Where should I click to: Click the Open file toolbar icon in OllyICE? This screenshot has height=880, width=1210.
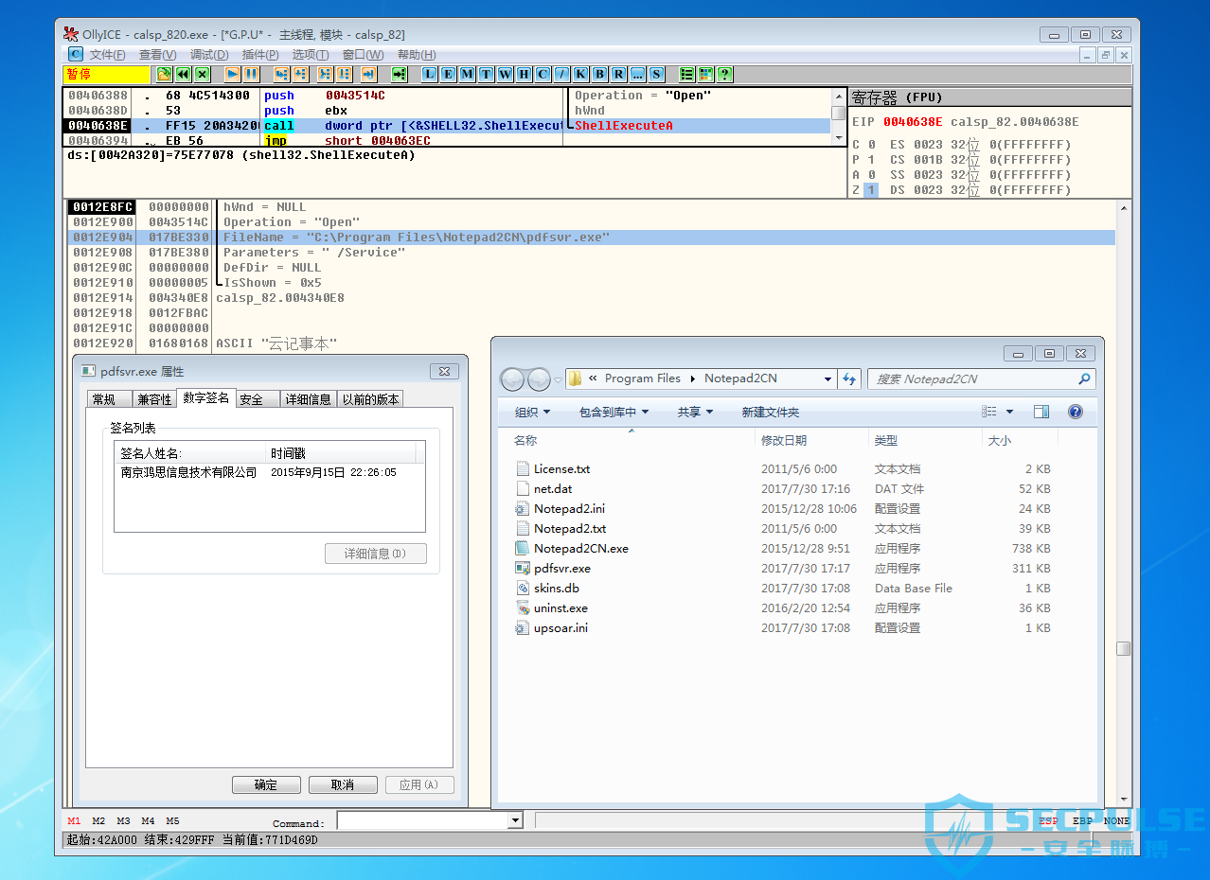(164, 74)
